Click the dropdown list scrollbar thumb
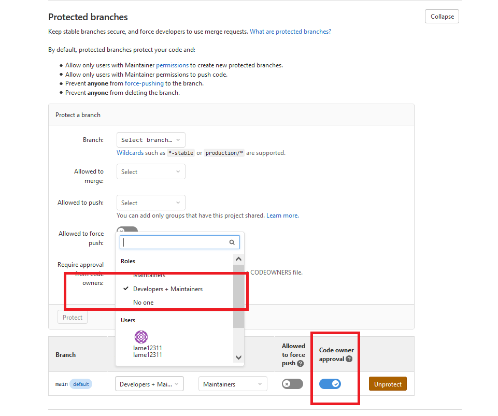The height and width of the screenshot is (416, 498). 238,295
